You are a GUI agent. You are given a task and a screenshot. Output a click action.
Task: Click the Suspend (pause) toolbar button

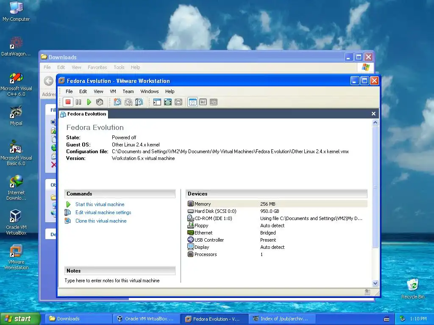point(78,102)
